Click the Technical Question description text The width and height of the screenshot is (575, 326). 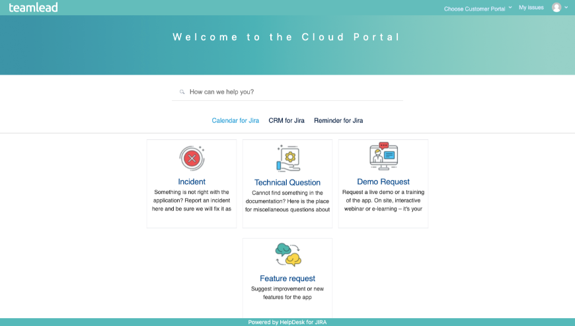[x=287, y=201]
